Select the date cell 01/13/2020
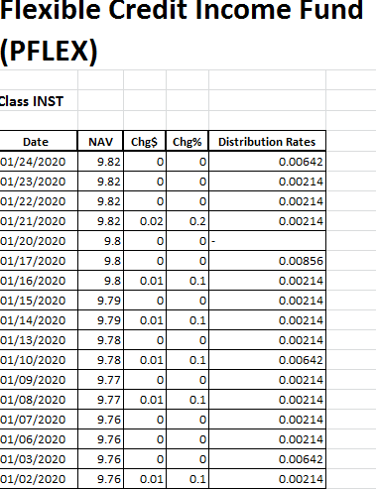The height and width of the screenshot is (489, 376). point(39,340)
